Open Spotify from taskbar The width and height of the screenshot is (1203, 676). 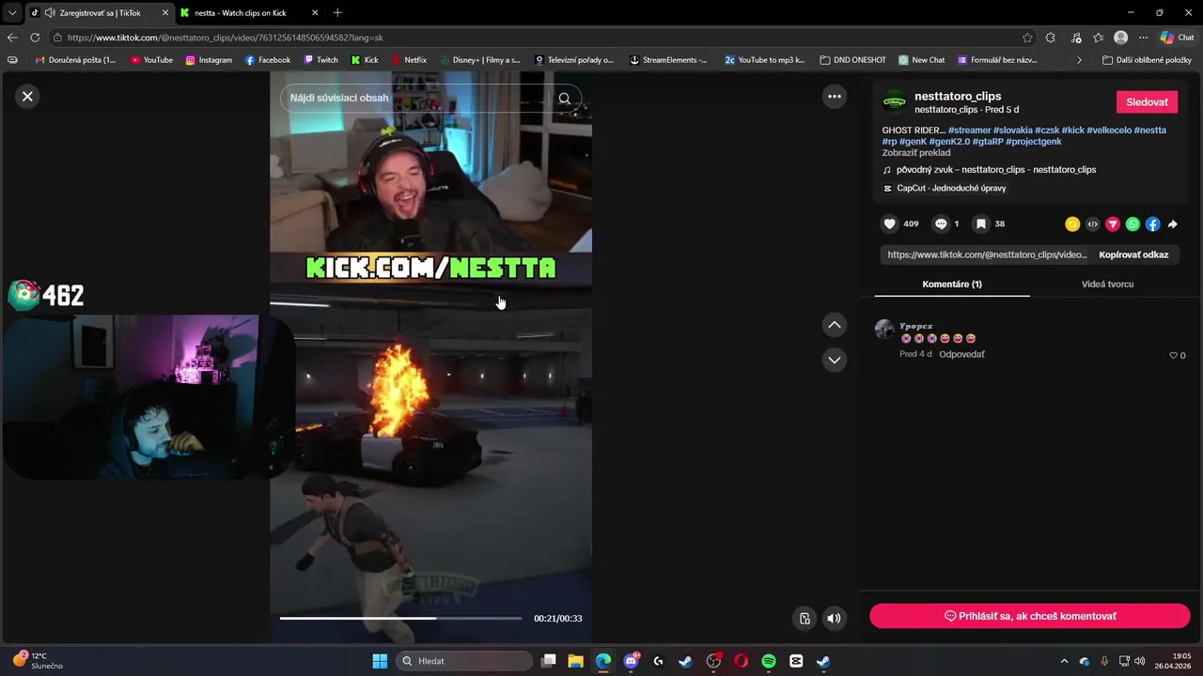click(769, 661)
